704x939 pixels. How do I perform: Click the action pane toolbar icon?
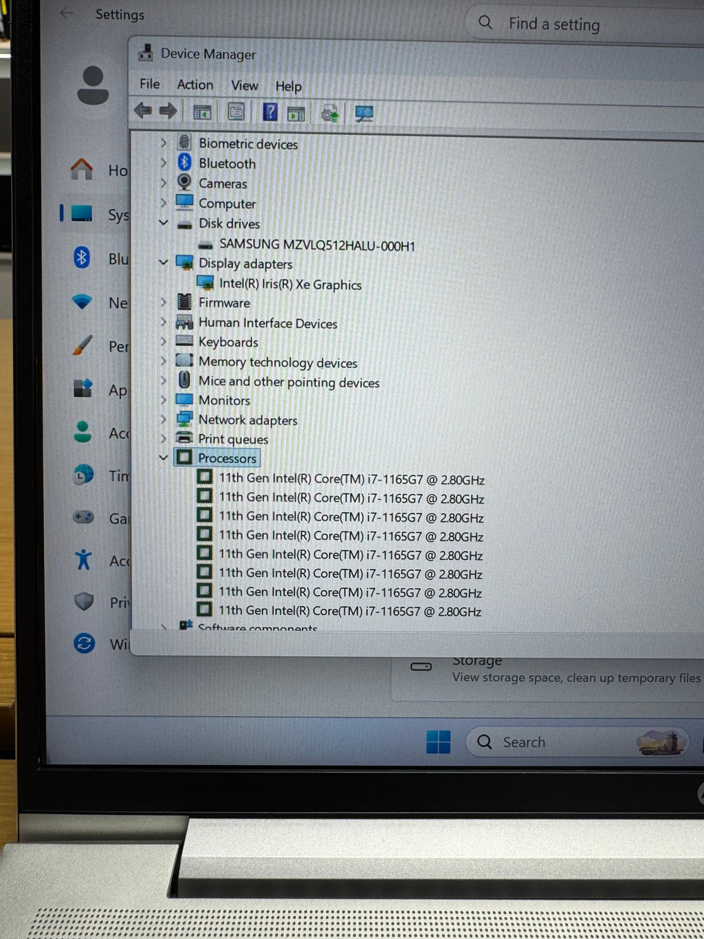tap(296, 114)
